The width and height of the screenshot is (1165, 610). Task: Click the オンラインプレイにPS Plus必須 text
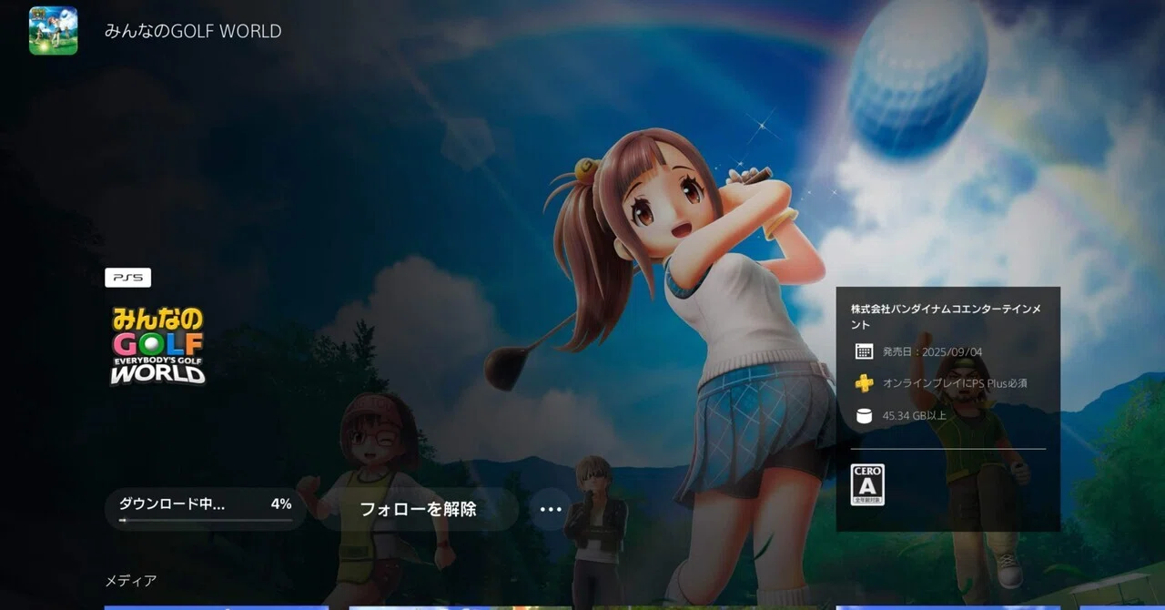(x=955, y=383)
